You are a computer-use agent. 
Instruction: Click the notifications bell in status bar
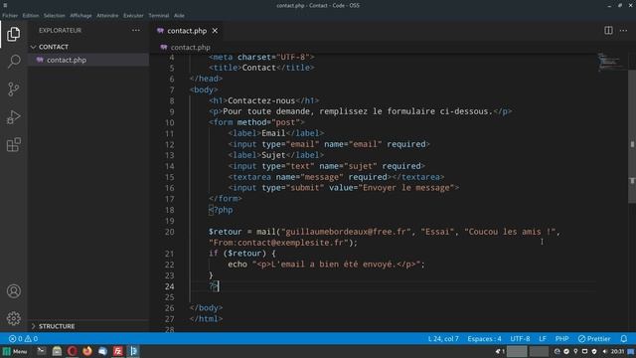624,338
